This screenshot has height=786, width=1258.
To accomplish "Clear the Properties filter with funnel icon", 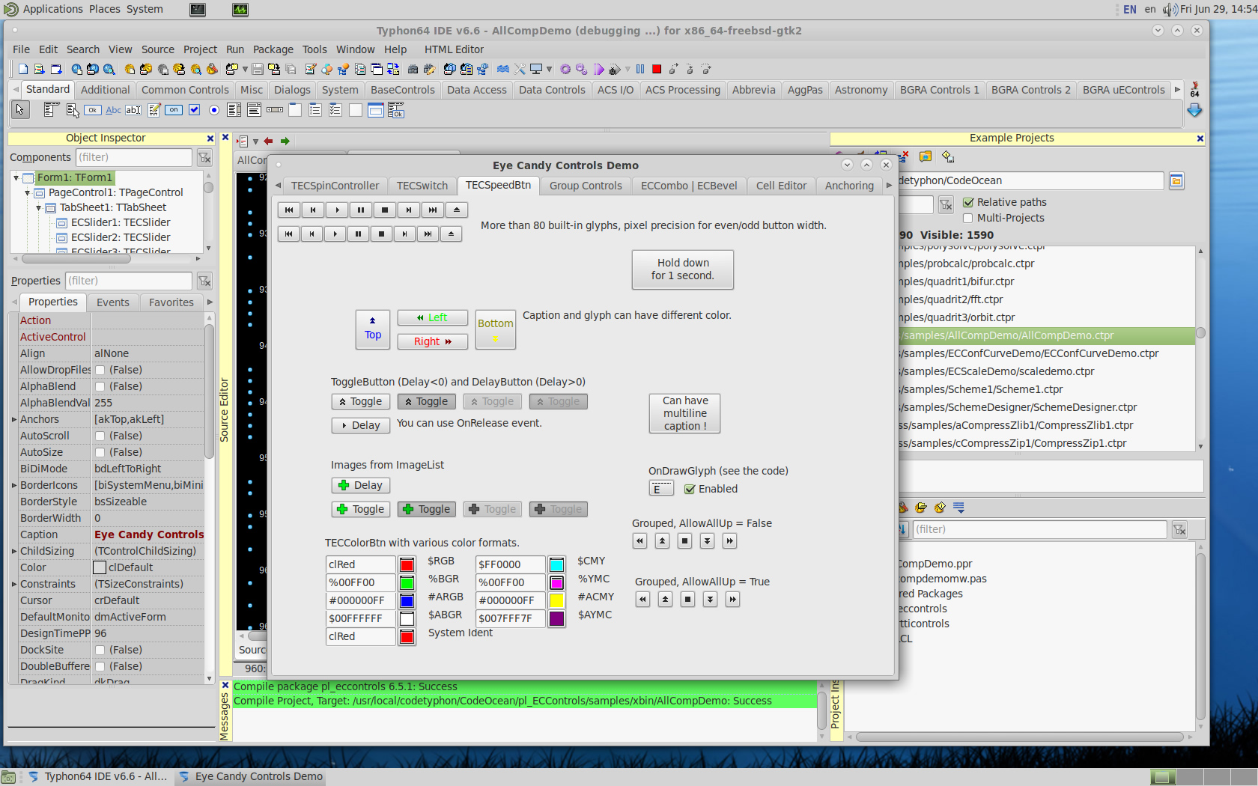I will [x=204, y=281].
